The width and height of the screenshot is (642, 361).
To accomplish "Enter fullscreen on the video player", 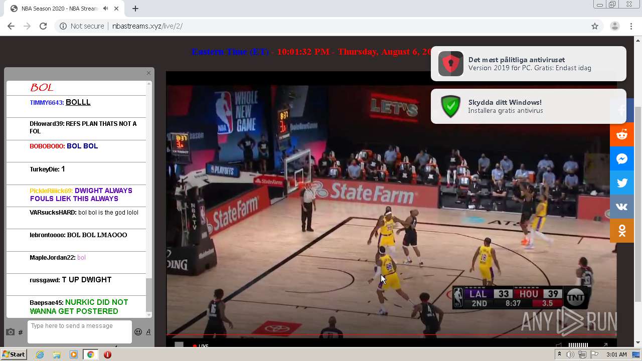I will [x=605, y=344].
